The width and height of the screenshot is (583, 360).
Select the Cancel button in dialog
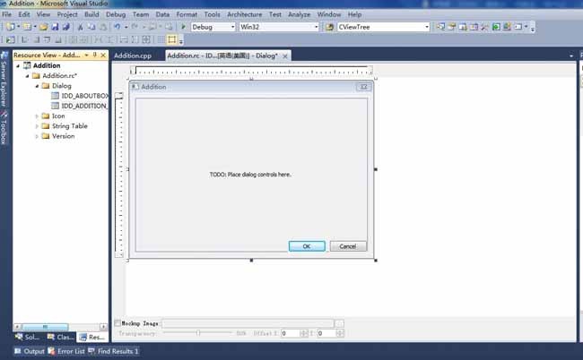click(x=348, y=246)
